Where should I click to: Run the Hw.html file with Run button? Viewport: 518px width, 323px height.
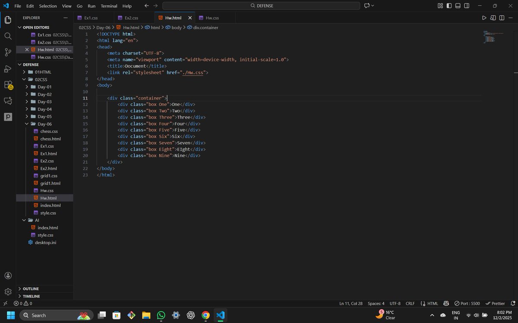[484, 18]
